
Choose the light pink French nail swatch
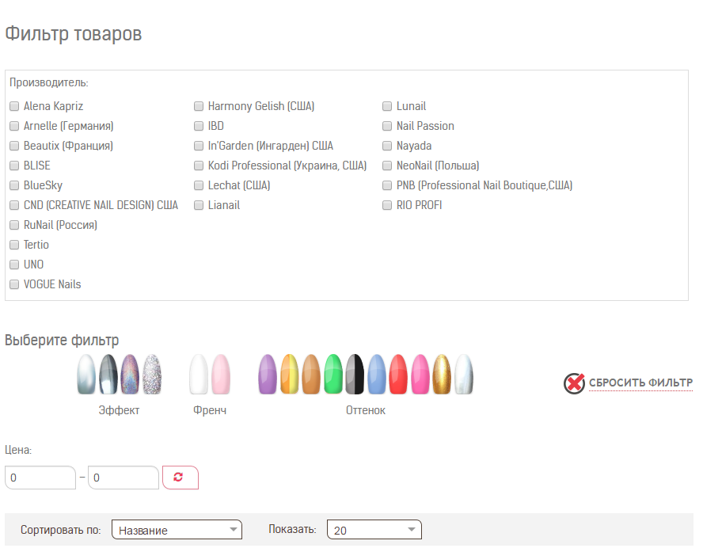click(221, 375)
